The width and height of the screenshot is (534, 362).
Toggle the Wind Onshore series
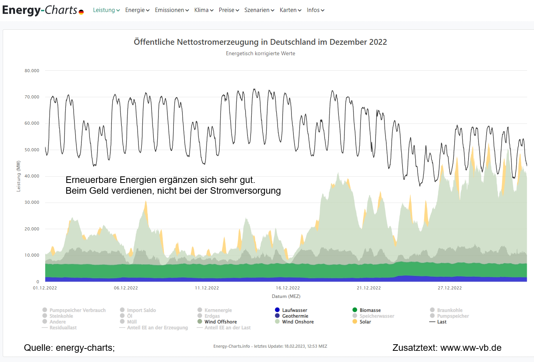pyautogui.click(x=298, y=322)
